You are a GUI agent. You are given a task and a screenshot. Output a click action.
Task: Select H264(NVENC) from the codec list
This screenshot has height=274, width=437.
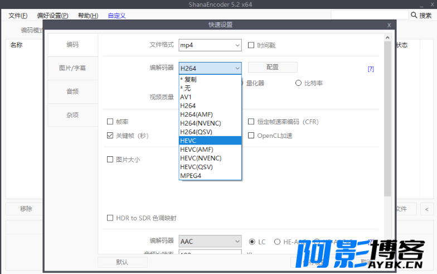(210, 123)
